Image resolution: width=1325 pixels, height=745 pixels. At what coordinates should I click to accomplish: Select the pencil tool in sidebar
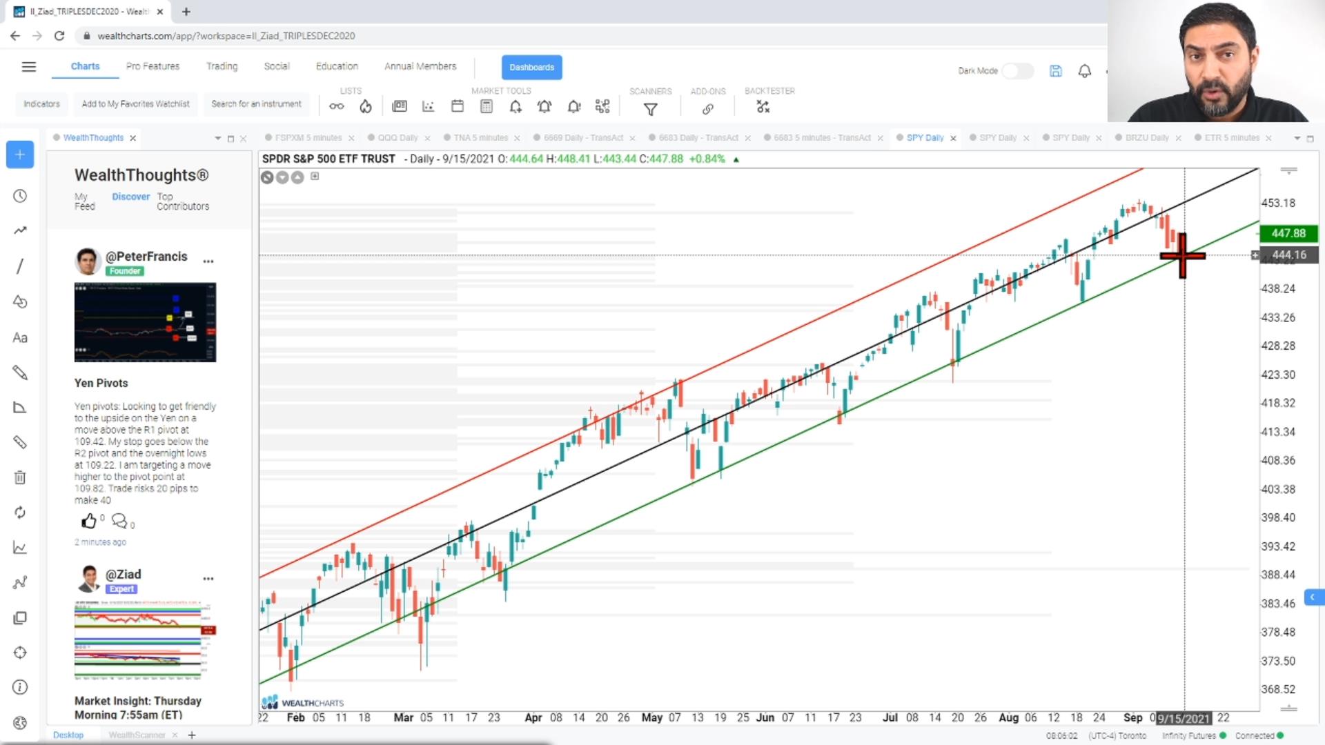pos(20,372)
